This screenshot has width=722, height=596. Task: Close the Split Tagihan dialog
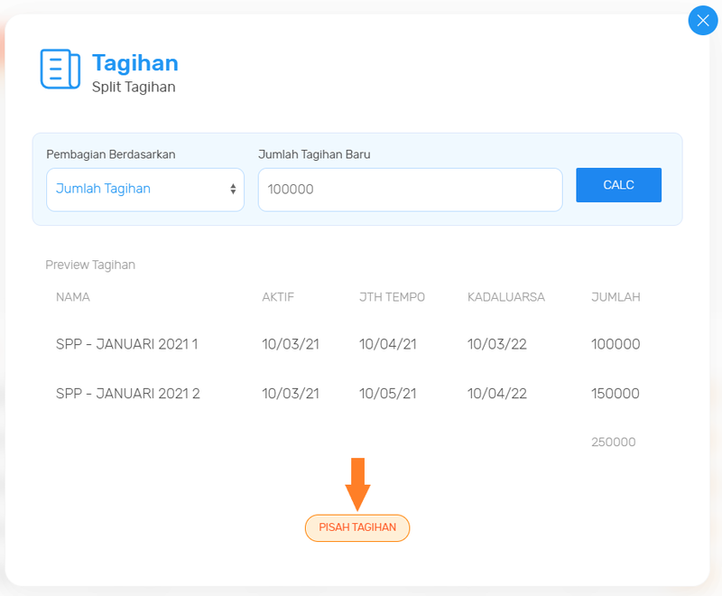703,20
